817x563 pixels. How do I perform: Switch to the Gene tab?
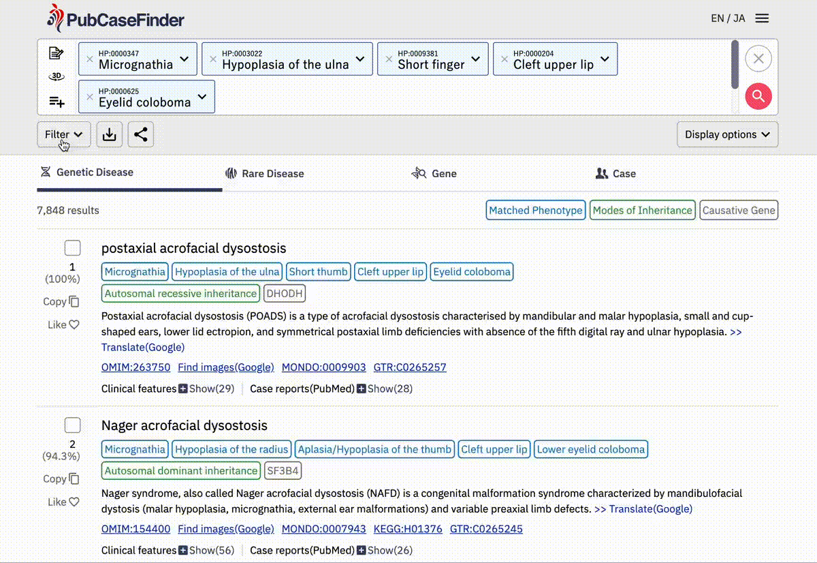pyautogui.click(x=434, y=174)
